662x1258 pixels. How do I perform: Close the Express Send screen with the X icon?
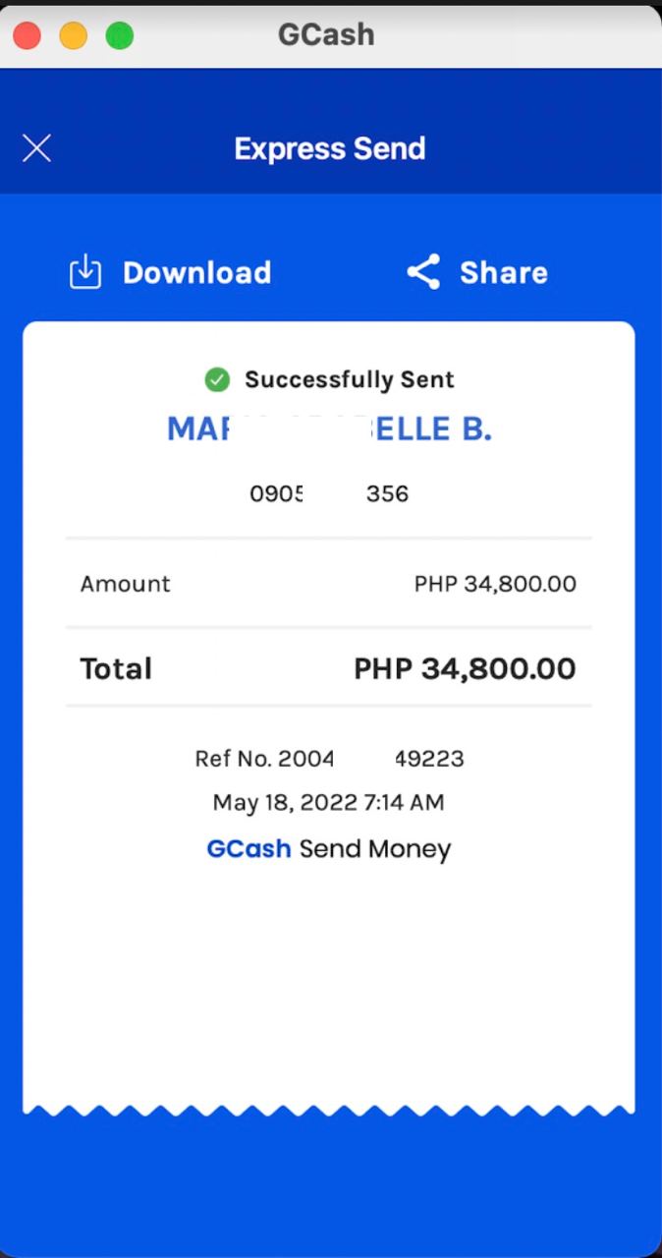(x=36, y=148)
